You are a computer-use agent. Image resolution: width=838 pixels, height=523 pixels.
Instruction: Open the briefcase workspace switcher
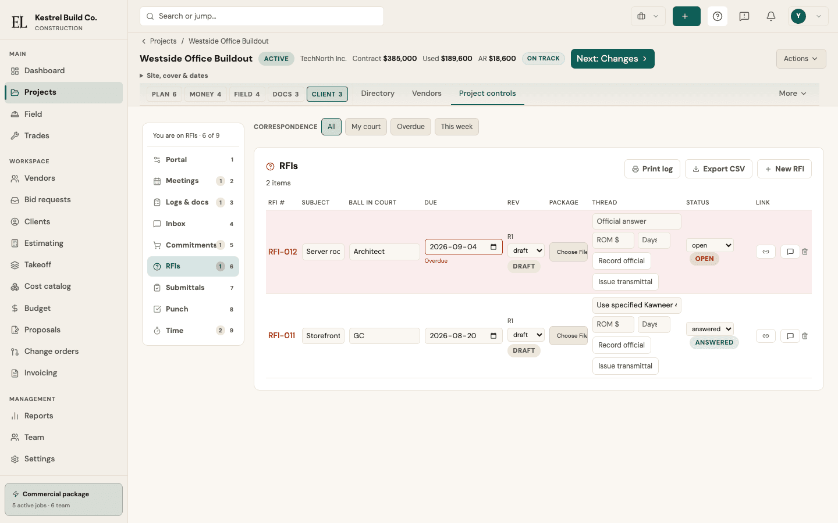pos(648,16)
